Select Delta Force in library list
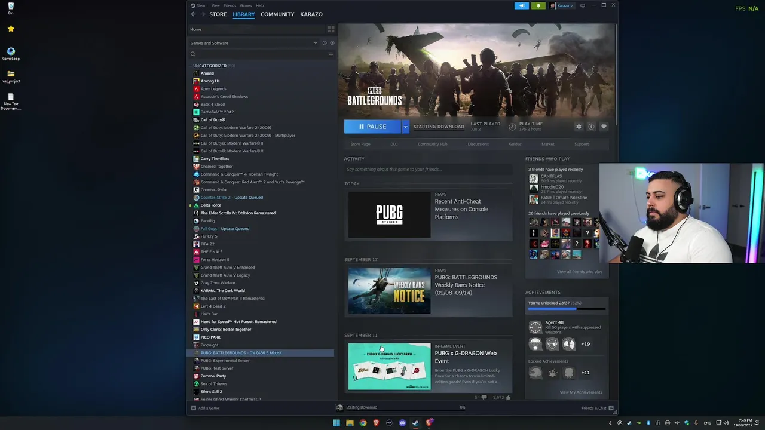Screen dimensions: 765x430 point(210,205)
